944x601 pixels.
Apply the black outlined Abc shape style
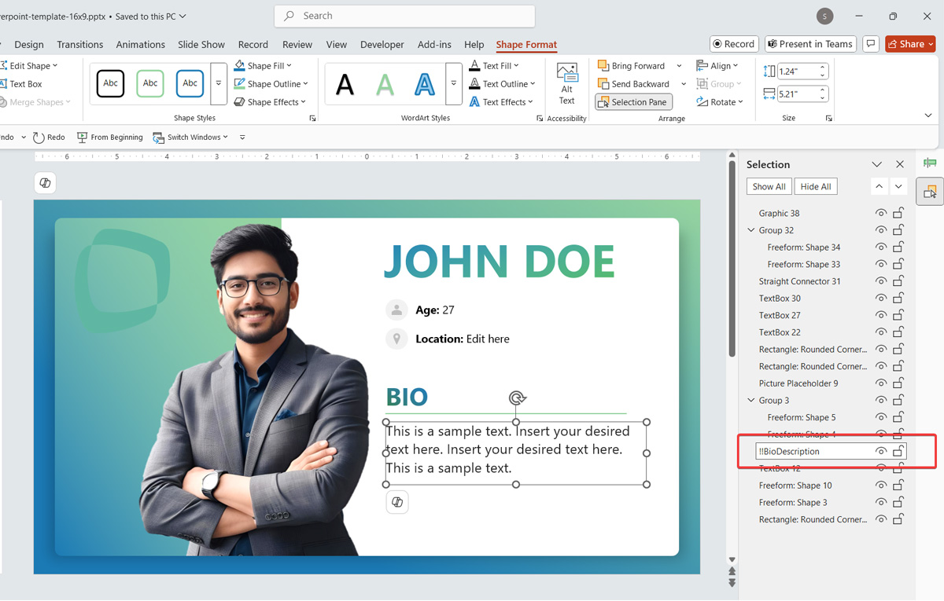pyautogui.click(x=111, y=83)
